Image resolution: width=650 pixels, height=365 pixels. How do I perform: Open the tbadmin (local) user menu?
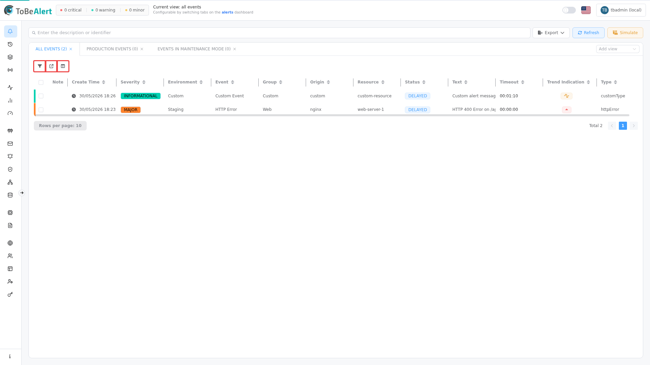(x=621, y=10)
